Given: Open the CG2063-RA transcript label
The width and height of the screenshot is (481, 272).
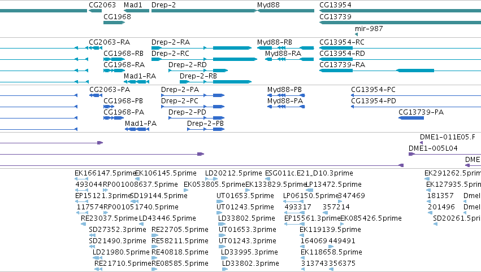Looking at the screenshot, I should point(110,42).
